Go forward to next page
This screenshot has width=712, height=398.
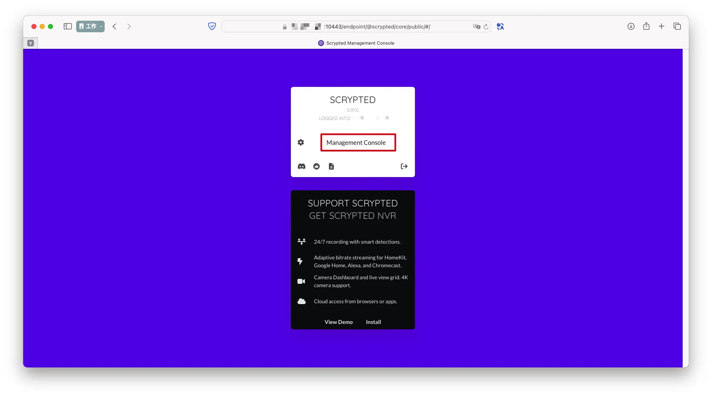click(x=129, y=26)
